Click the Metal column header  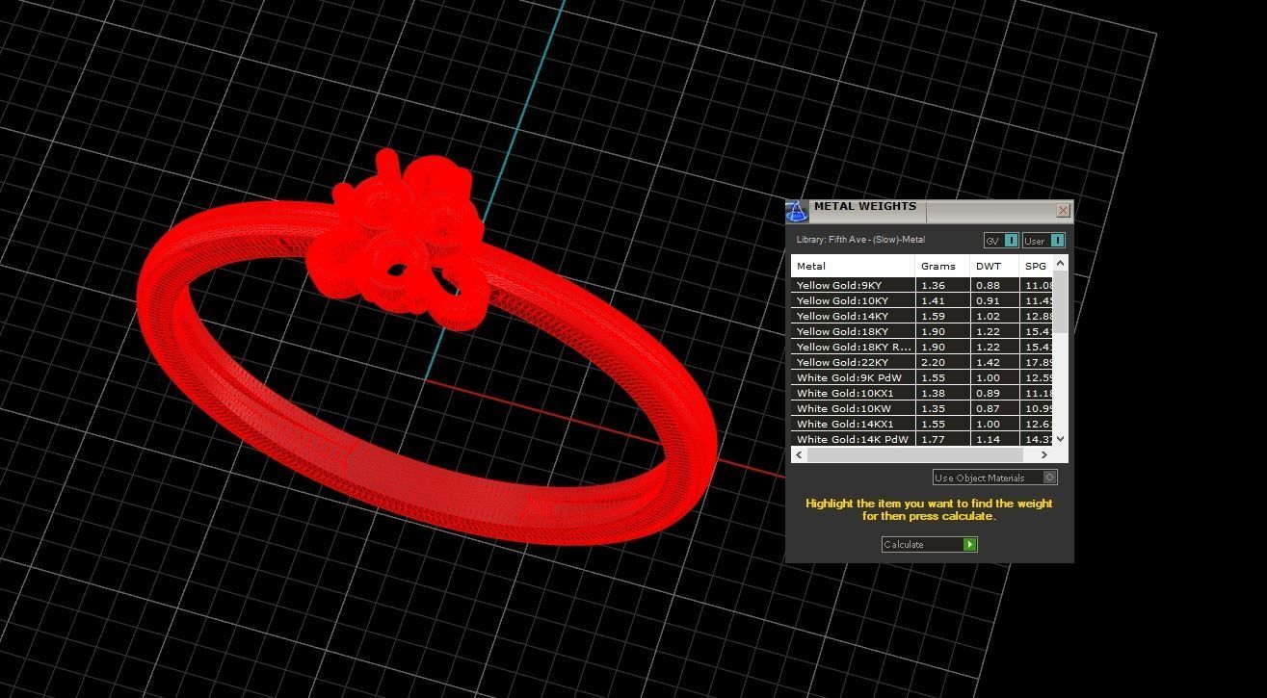[853, 266]
